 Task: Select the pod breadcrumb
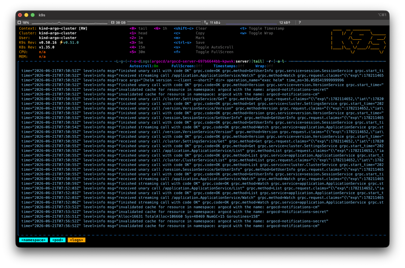pos(58,240)
